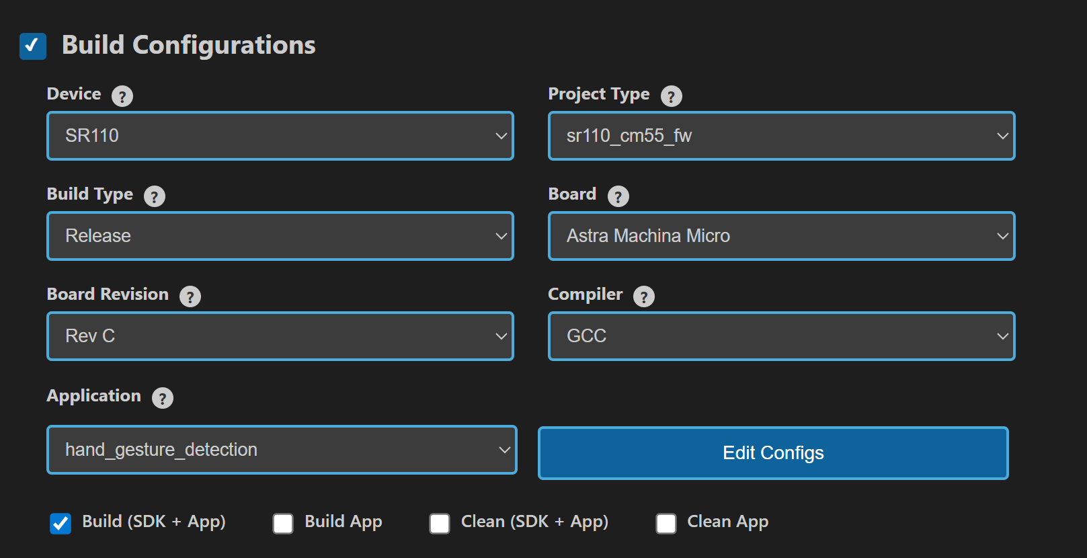Uncheck Build (SDK + App) option
This screenshot has height=558, width=1087.
pyautogui.click(x=61, y=523)
